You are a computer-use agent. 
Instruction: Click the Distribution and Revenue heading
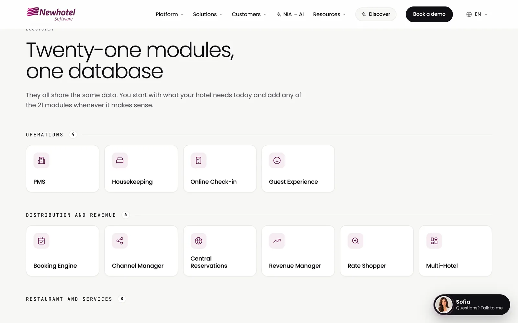click(x=71, y=215)
